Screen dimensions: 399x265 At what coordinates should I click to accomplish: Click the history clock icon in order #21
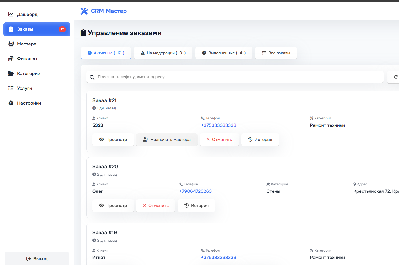[x=250, y=140]
